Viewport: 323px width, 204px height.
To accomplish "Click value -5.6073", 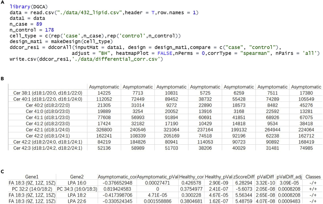I will [x=244, y=189].
